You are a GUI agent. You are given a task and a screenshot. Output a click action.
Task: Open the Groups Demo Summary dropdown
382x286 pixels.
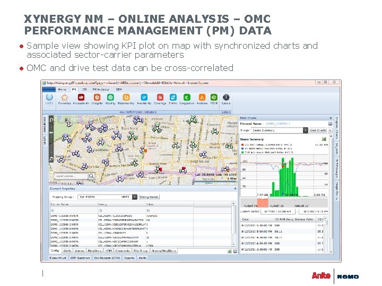[305, 130]
